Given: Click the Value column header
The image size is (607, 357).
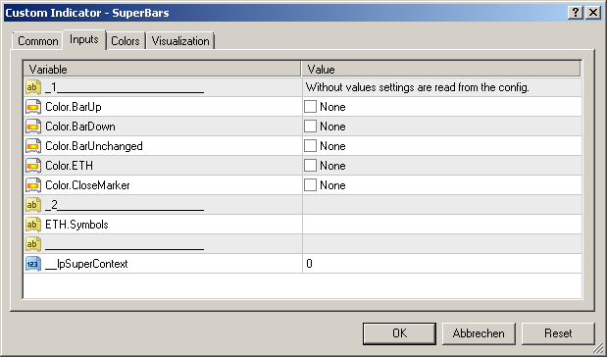Looking at the screenshot, I should point(441,70).
